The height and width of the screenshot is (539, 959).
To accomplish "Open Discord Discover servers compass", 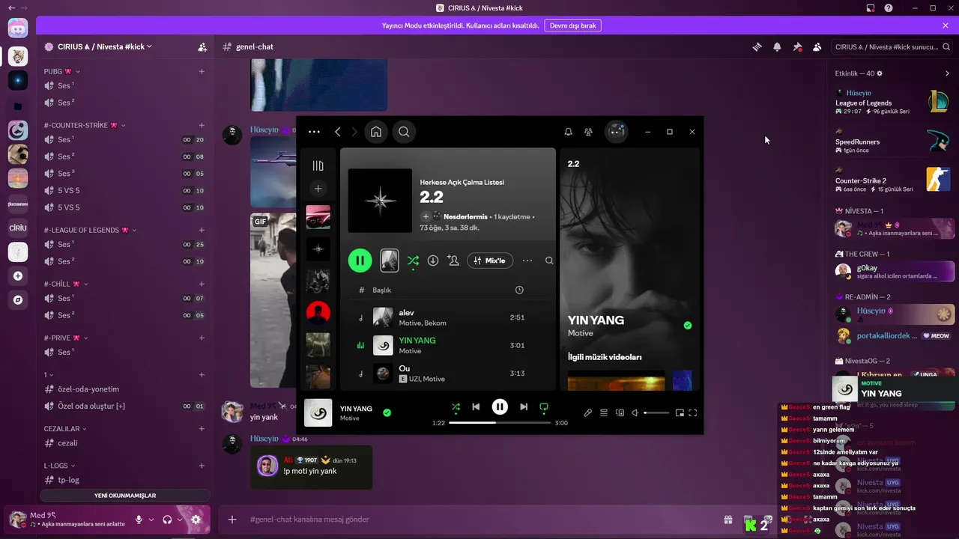I will pyautogui.click(x=18, y=300).
